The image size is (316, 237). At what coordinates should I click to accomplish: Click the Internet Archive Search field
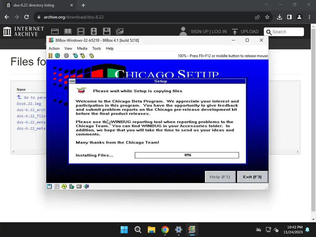pyautogui.click(x=284, y=32)
